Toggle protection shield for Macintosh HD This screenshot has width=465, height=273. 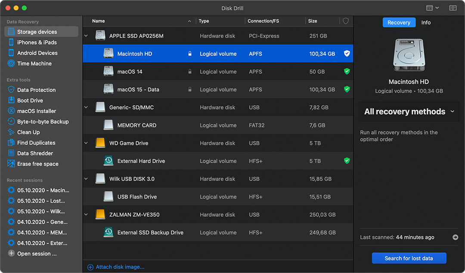pyautogui.click(x=347, y=54)
